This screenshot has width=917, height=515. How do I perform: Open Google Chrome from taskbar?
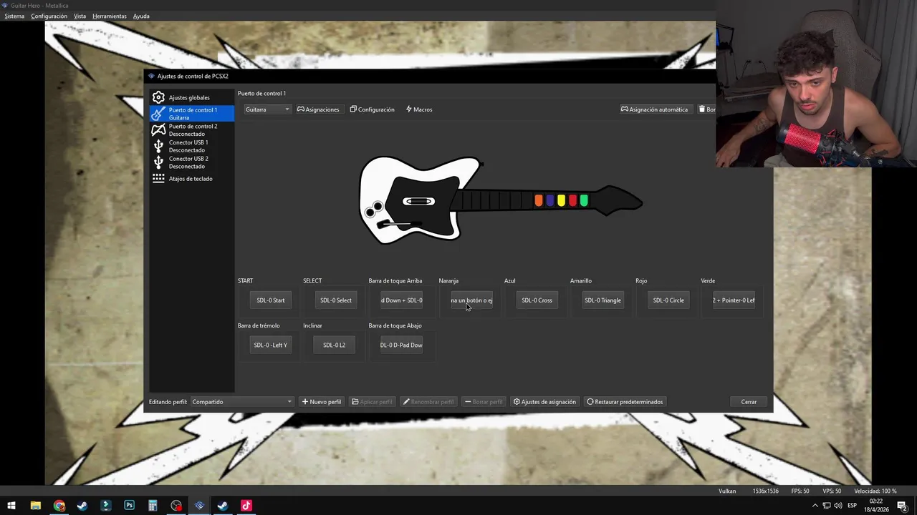coord(59,506)
